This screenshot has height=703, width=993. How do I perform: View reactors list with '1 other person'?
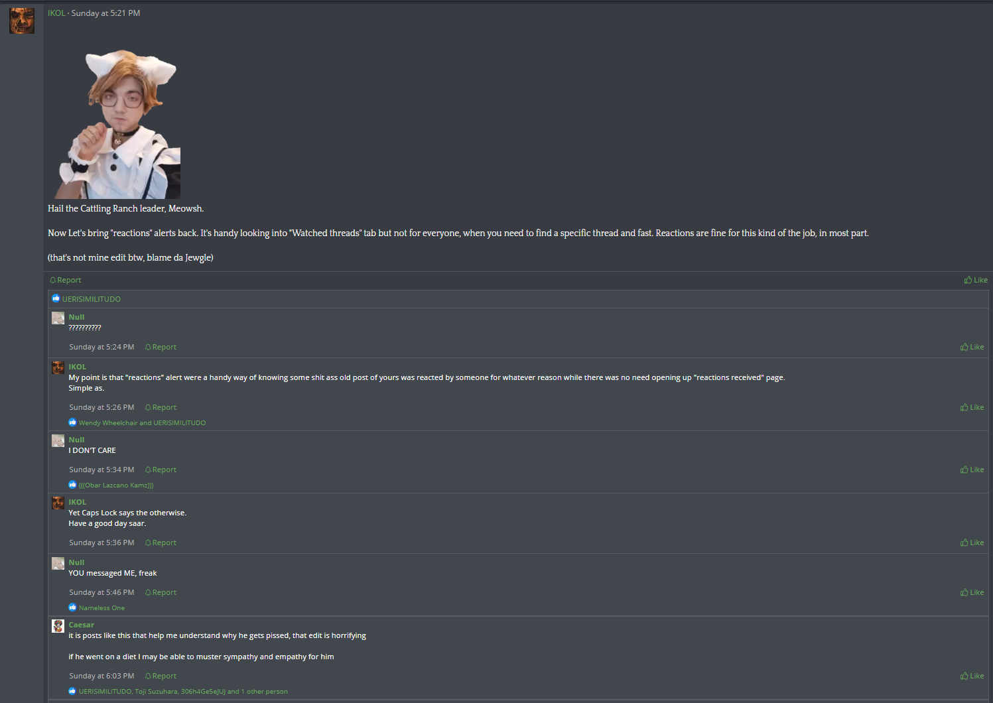tap(183, 691)
